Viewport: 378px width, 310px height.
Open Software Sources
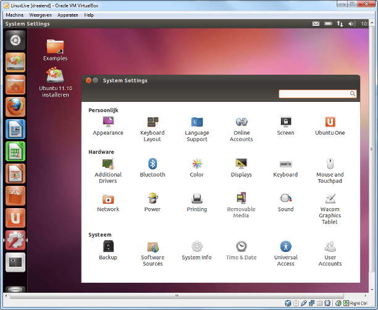(153, 253)
